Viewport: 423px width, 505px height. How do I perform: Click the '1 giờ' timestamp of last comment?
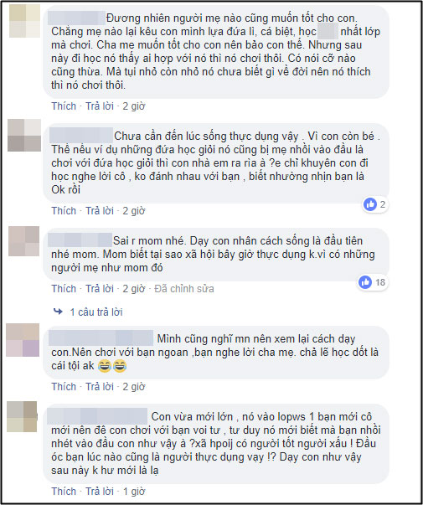coord(134,491)
